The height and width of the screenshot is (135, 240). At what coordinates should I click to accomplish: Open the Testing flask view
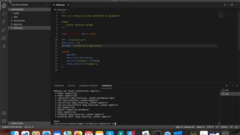4,46
